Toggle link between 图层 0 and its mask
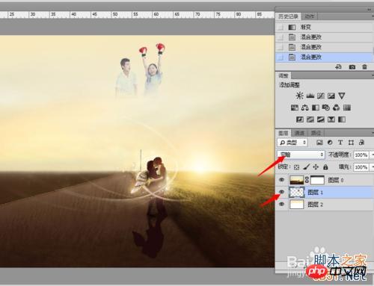The height and width of the screenshot is (286, 374). tap(307, 180)
